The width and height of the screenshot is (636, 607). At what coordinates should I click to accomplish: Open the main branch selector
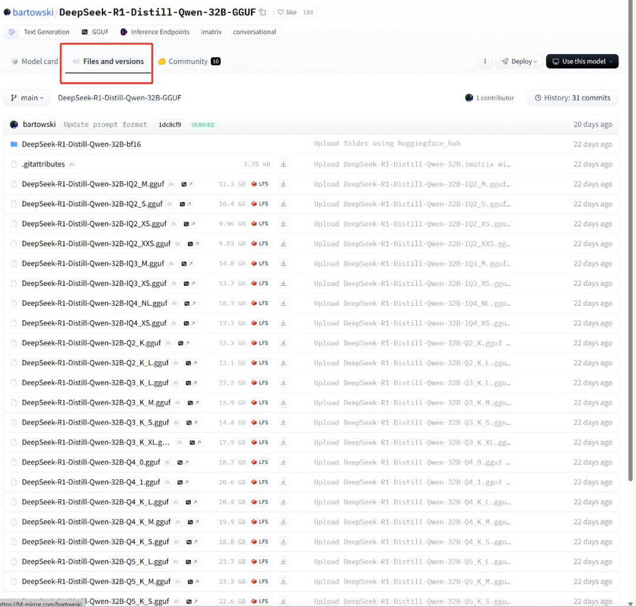[26, 98]
